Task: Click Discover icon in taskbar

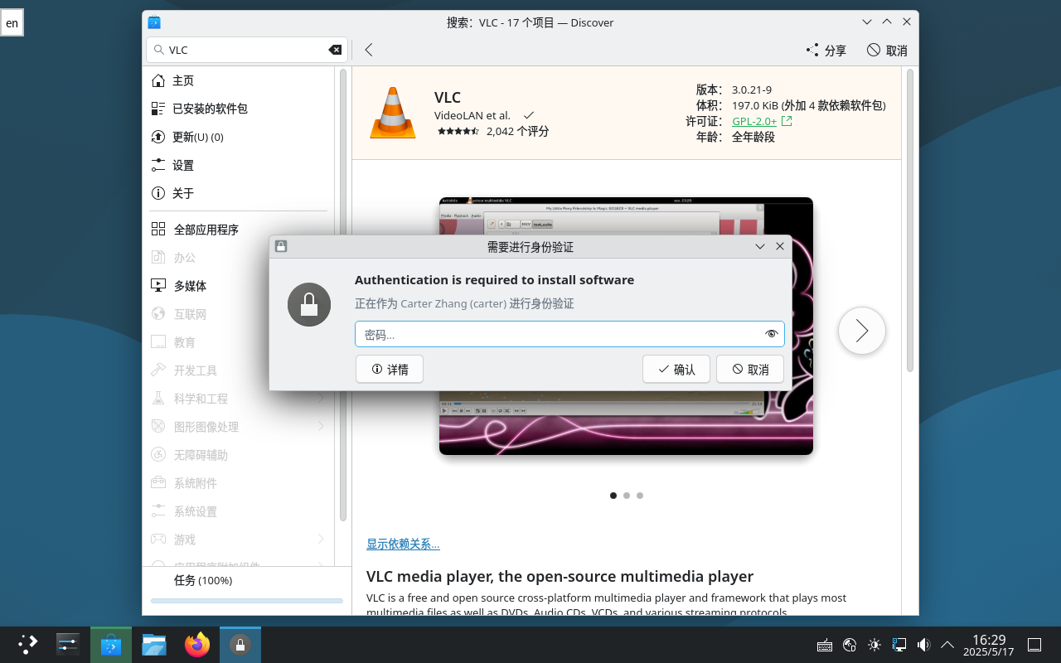Action: (111, 645)
